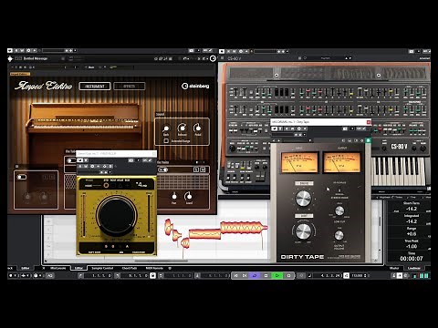Toggle bypass icon in Amped Elektro plugin window
The image size is (438, 328).
pos(10,51)
